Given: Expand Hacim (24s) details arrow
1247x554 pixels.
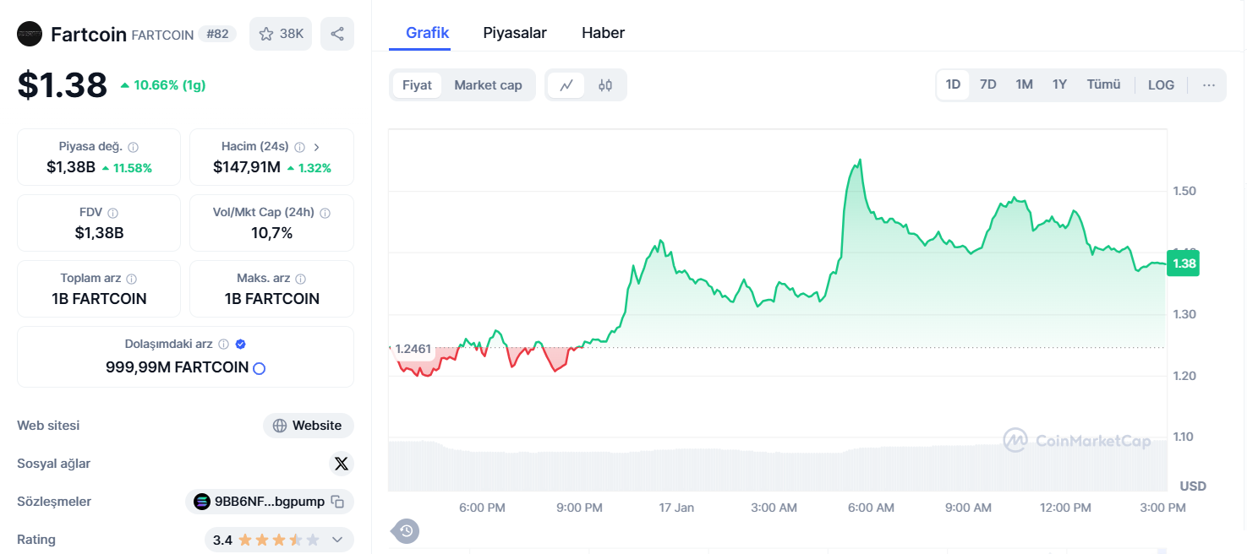Looking at the screenshot, I should pyautogui.click(x=316, y=147).
